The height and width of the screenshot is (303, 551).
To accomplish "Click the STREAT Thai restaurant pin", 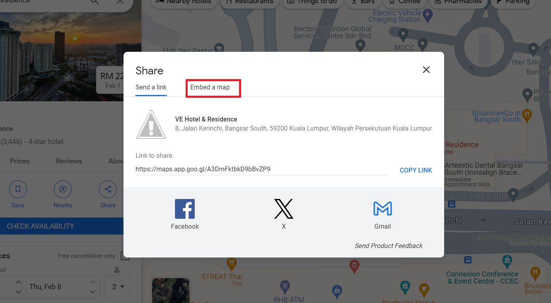I will coord(232,263).
